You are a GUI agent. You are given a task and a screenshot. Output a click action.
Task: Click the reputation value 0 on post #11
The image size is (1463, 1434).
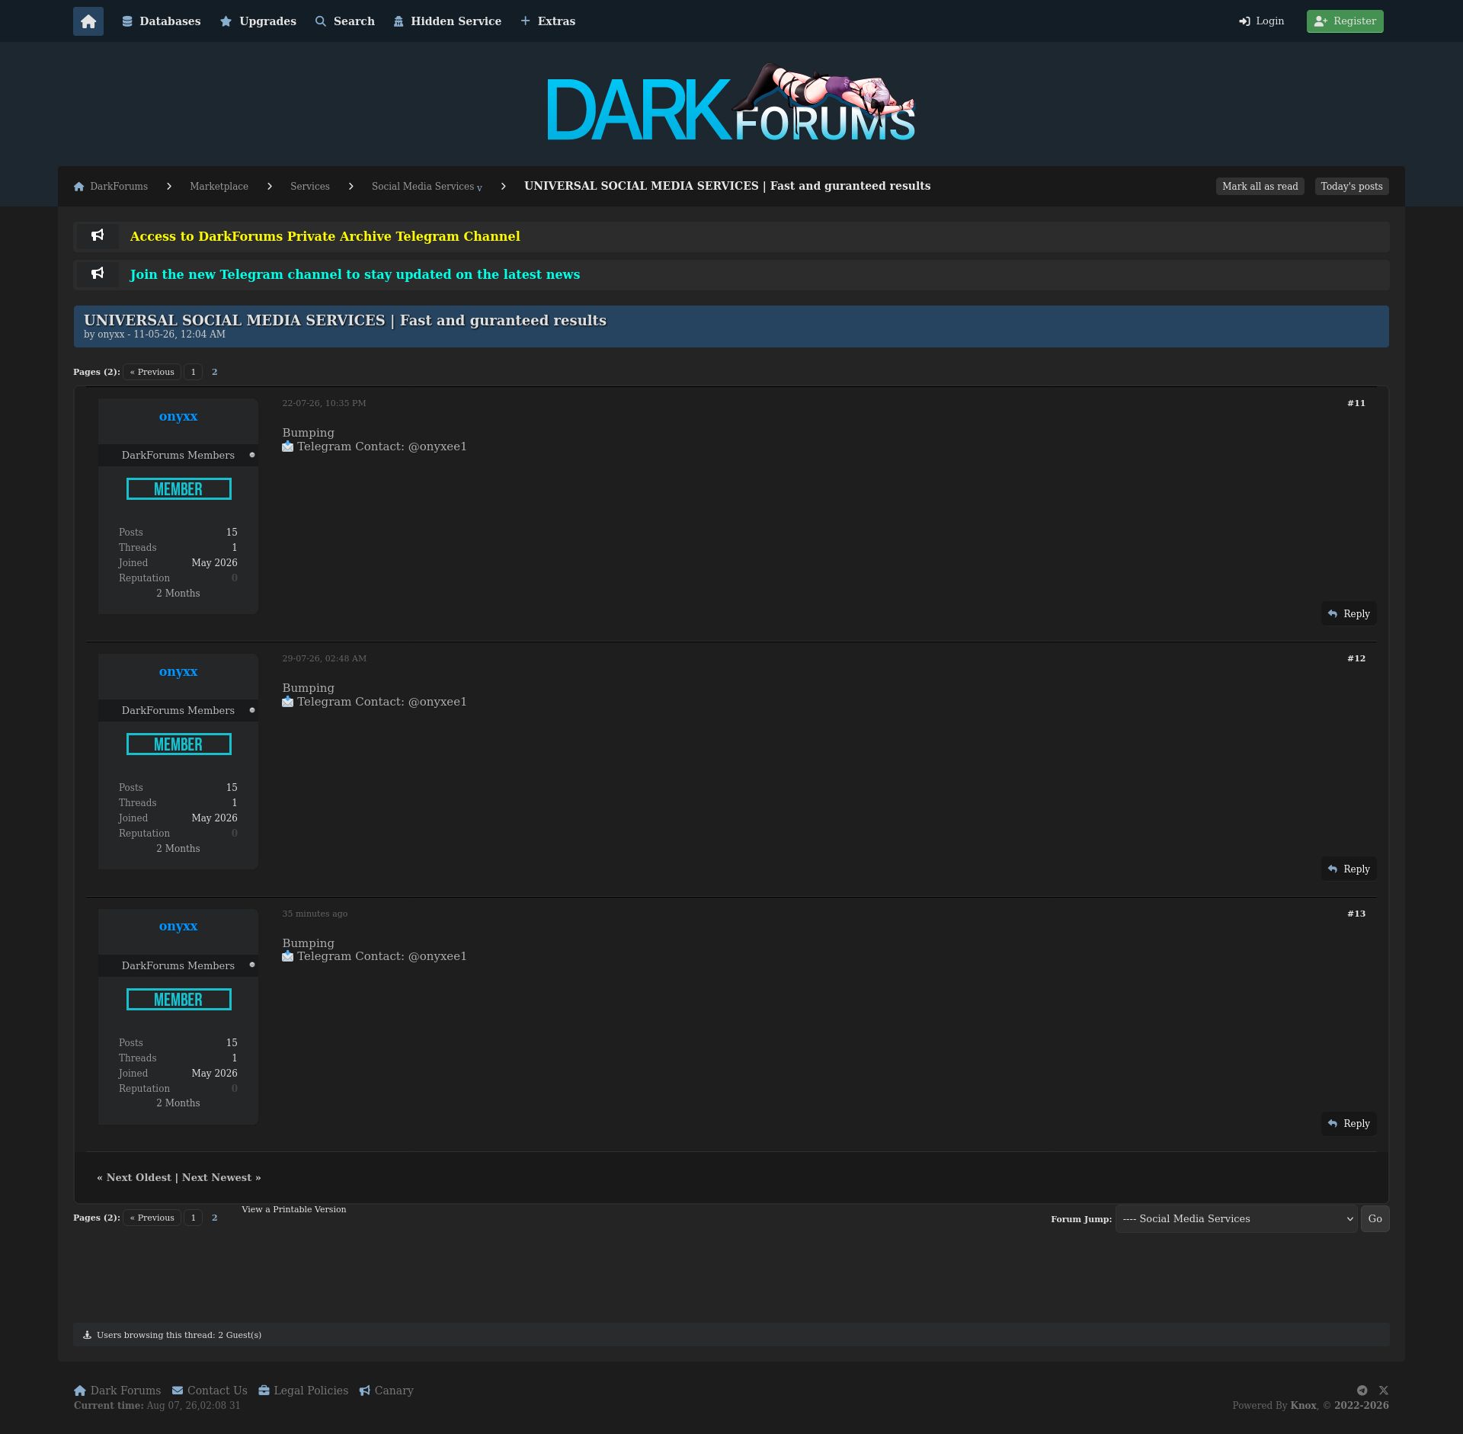(235, 578)
